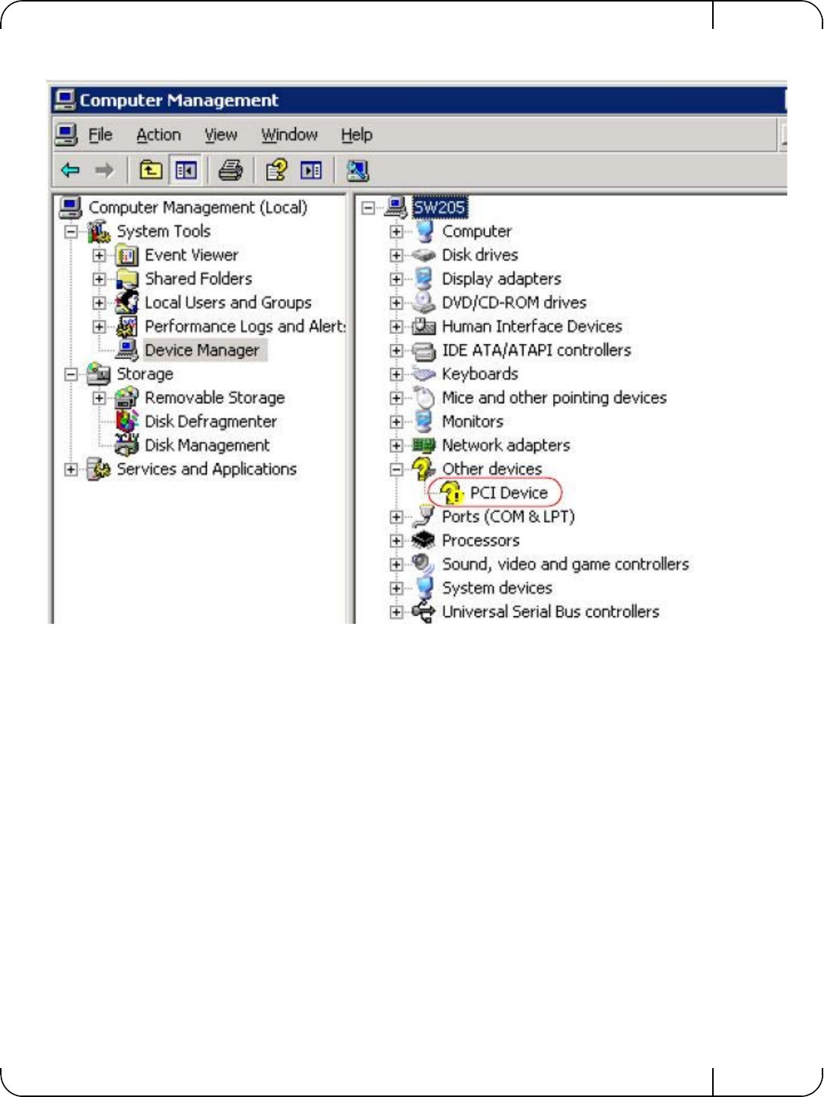Click the menu bar console icon
Viewport: 824px width, 1097px height.
coord(67,135)
